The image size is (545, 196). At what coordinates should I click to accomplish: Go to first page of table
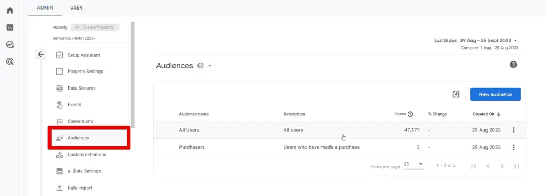[x=473, y=166]
